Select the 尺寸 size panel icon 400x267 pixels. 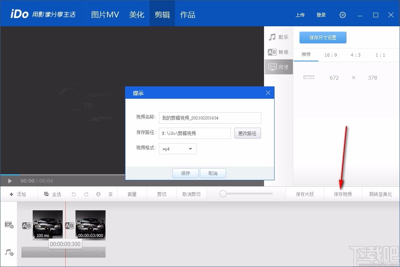pos(278,67)
